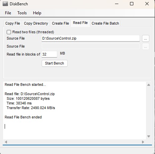Select the Read File tab
Image resolution: width=155 pixels, height=154 pixels.
point(80,23)
